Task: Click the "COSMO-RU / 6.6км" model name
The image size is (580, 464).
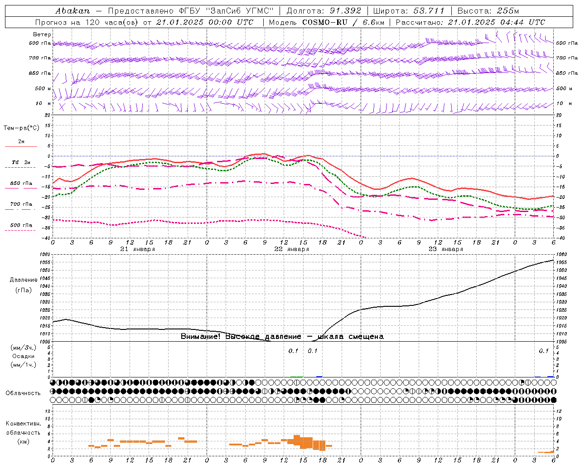Action: (343, 22)
